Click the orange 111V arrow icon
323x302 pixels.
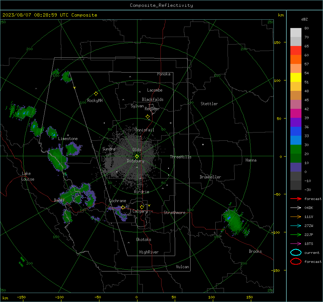click(x=296, y=217)
